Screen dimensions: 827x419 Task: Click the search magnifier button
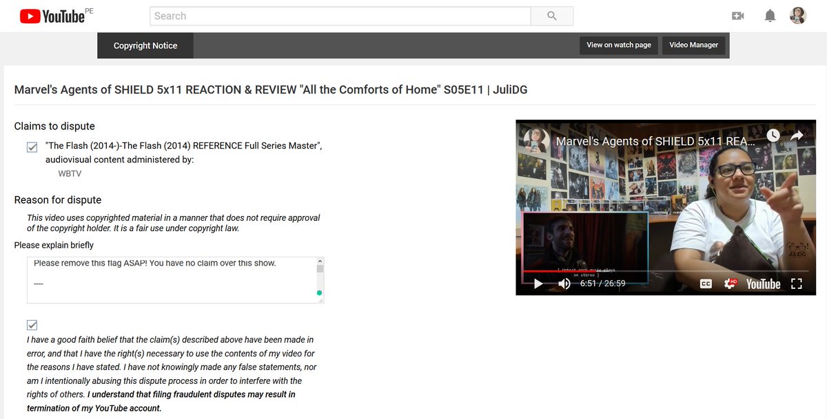[x=552, y=16]
